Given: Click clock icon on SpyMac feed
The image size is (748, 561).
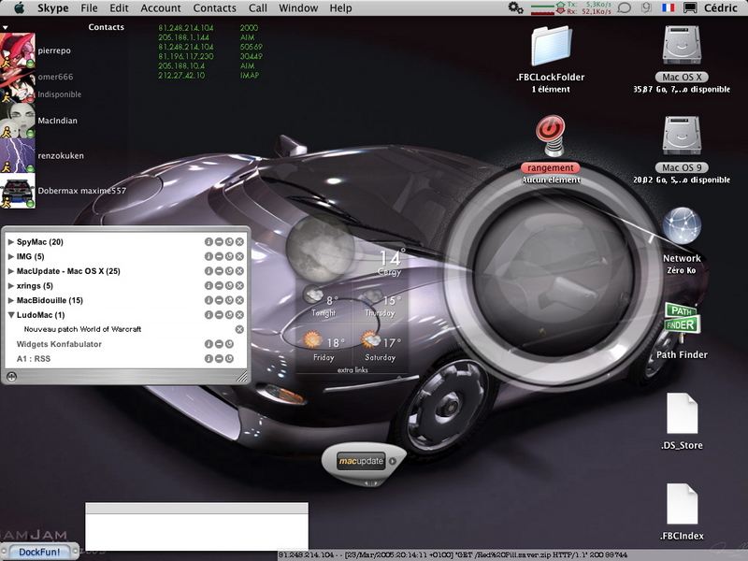Looking at the screenshot, I should pos(229,242).
